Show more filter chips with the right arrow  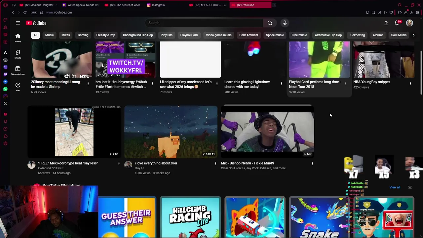click(413, 35)
